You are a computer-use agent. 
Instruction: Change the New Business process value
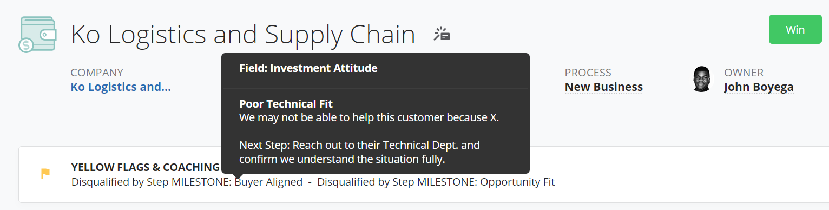click(x=604, y=87)
